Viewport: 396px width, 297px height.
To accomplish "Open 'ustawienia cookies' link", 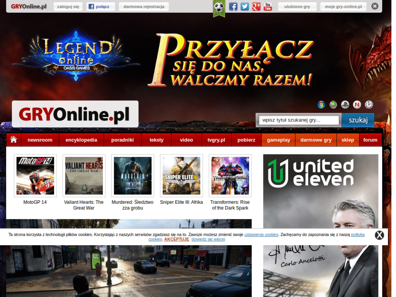I will (x=261, y=235).
